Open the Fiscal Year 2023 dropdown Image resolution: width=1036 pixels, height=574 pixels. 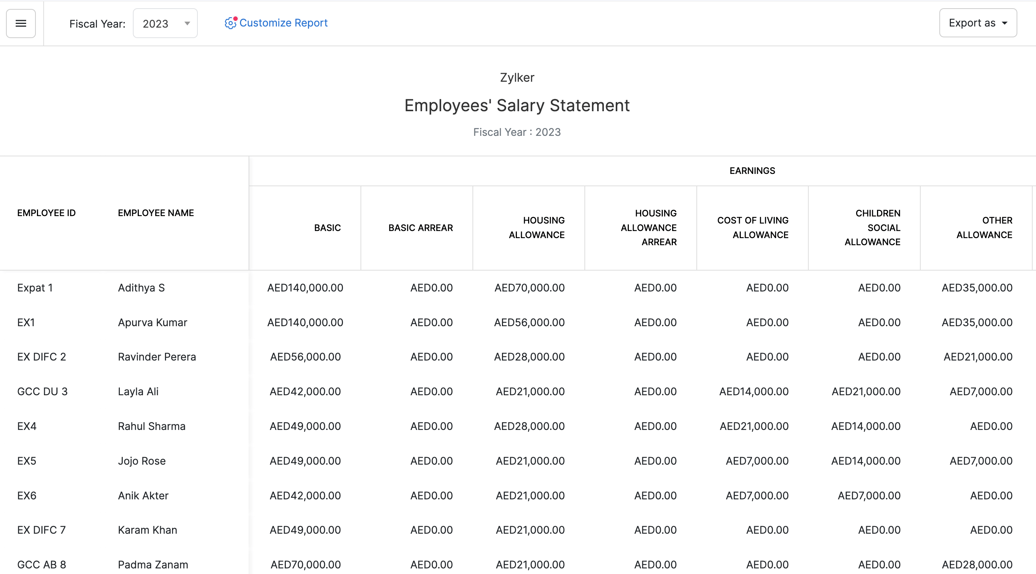coord(165,24)
